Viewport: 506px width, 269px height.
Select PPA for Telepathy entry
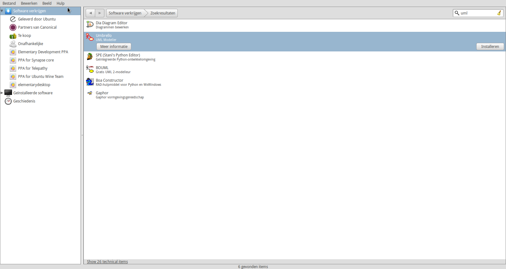click(x=33, y=68)
